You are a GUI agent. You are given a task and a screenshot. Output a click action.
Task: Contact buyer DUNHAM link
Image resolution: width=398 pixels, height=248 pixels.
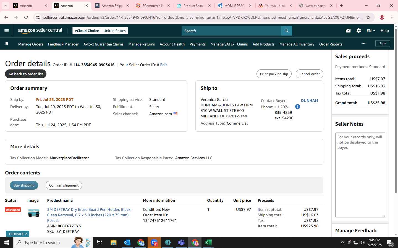coord(309,101)
